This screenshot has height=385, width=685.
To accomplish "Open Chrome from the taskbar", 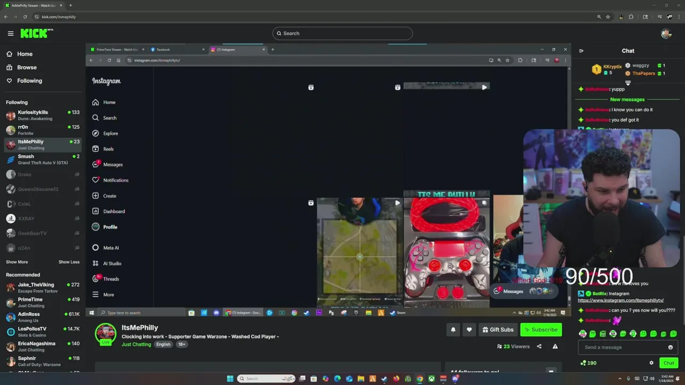I will [420, 379].
